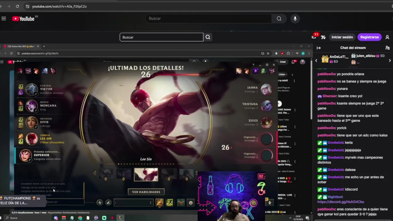Viewport: 393px width, 221px height.
Task: Open the emote selector smiley icon
Action: 191,203
